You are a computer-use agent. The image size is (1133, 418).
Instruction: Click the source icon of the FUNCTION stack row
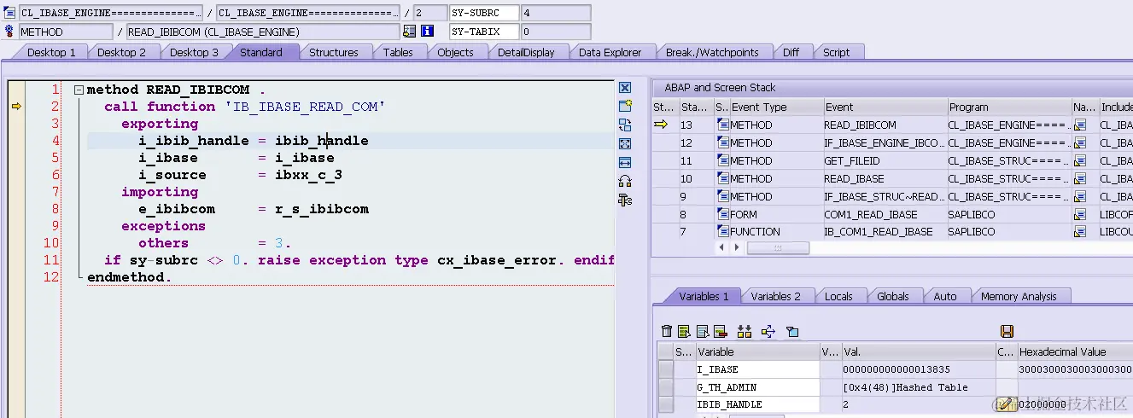point(722,231)
